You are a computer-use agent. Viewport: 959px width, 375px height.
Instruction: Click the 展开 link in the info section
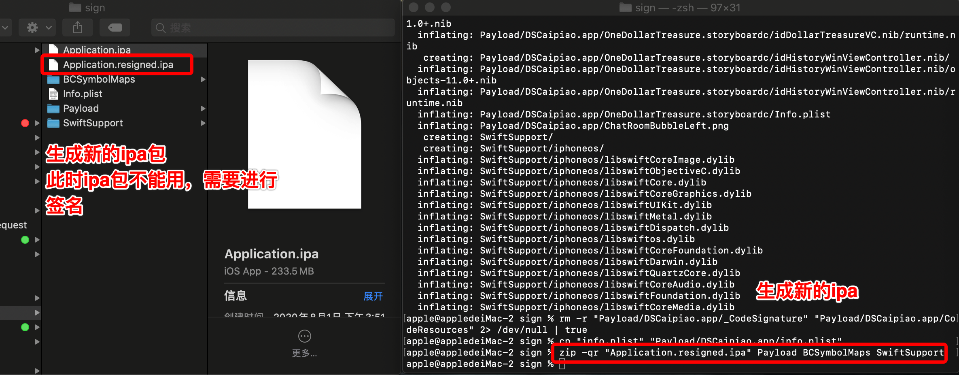[373, 296]
